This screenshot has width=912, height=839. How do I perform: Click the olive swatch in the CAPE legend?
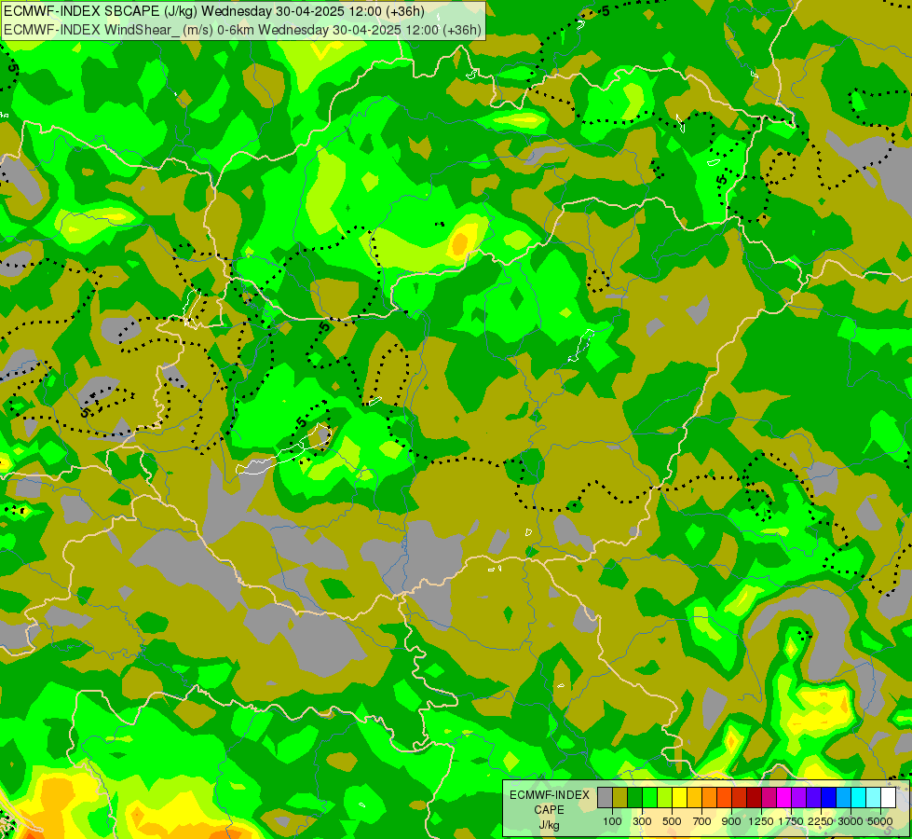pos(620,797)
